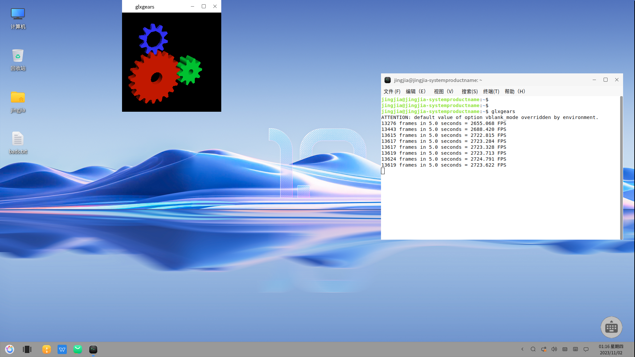The width and height of the screenshot is (635, 357).
Task: Open the green software store taskbar icon
Action: point(78,349)
